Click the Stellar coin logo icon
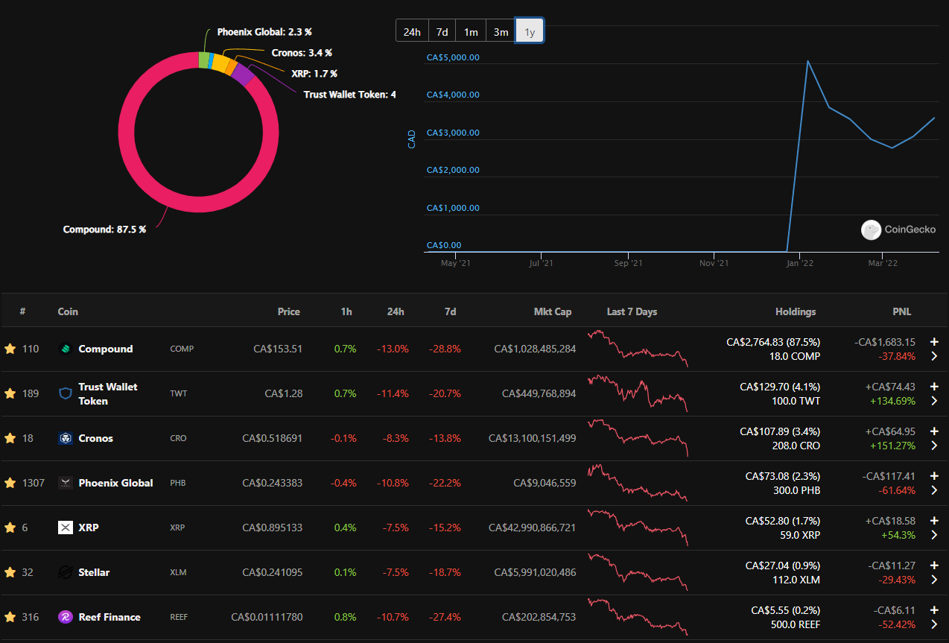 [66, 572]
